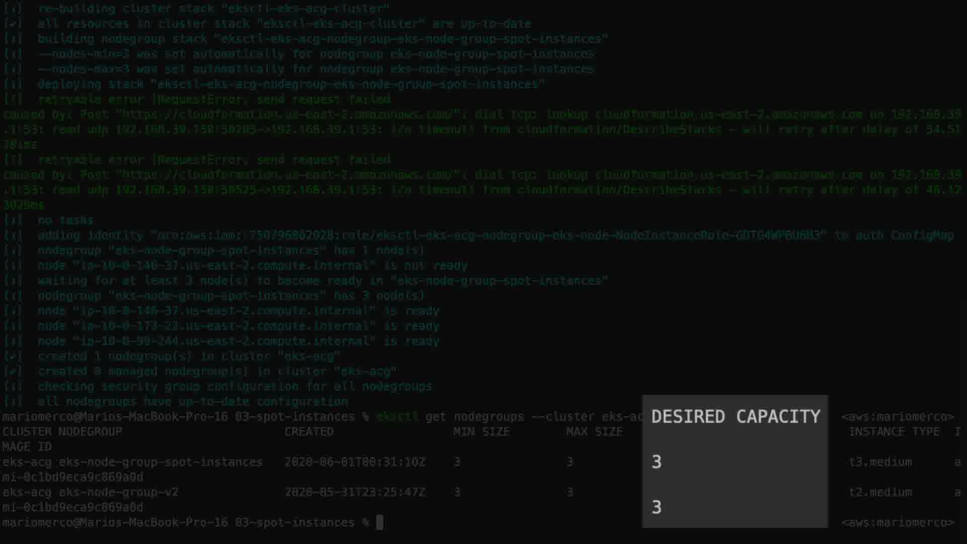
Task: Click the CREATED column header
Action: click(x=309, y=432)
